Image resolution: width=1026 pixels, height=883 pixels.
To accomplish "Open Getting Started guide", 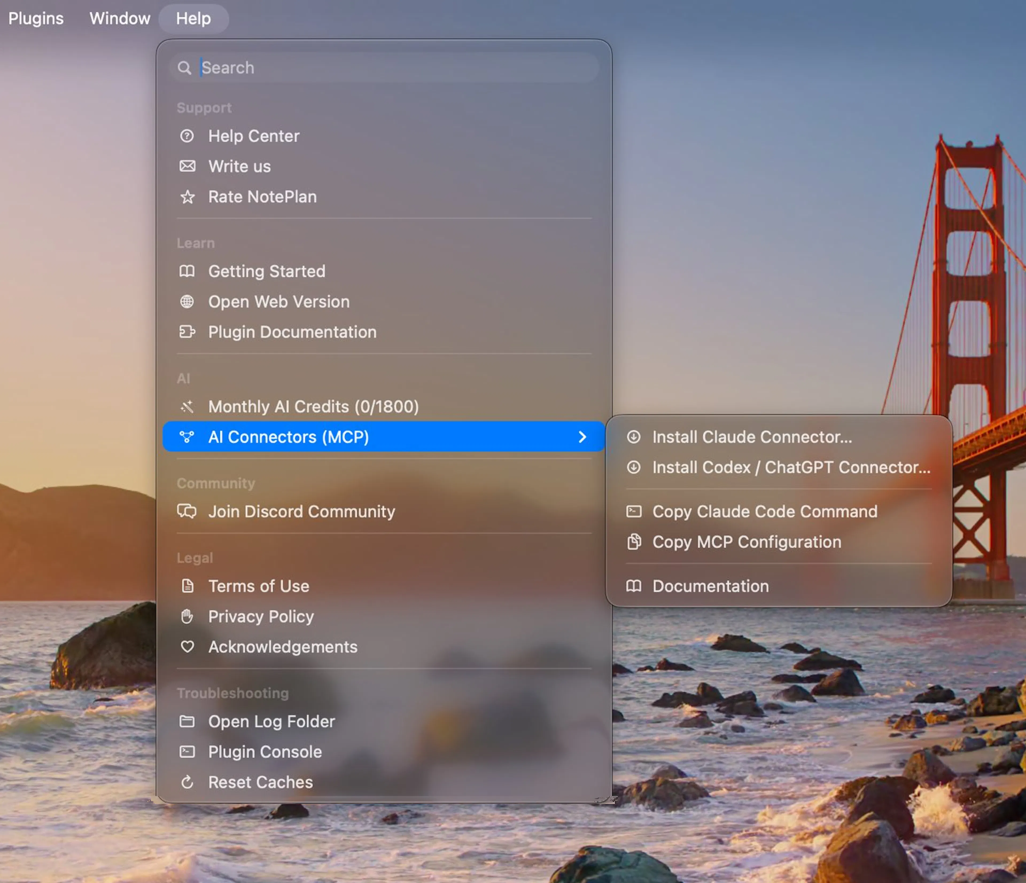I will (x=384, y=271).
